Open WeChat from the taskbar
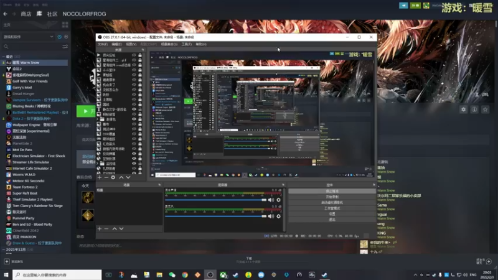 172,274
